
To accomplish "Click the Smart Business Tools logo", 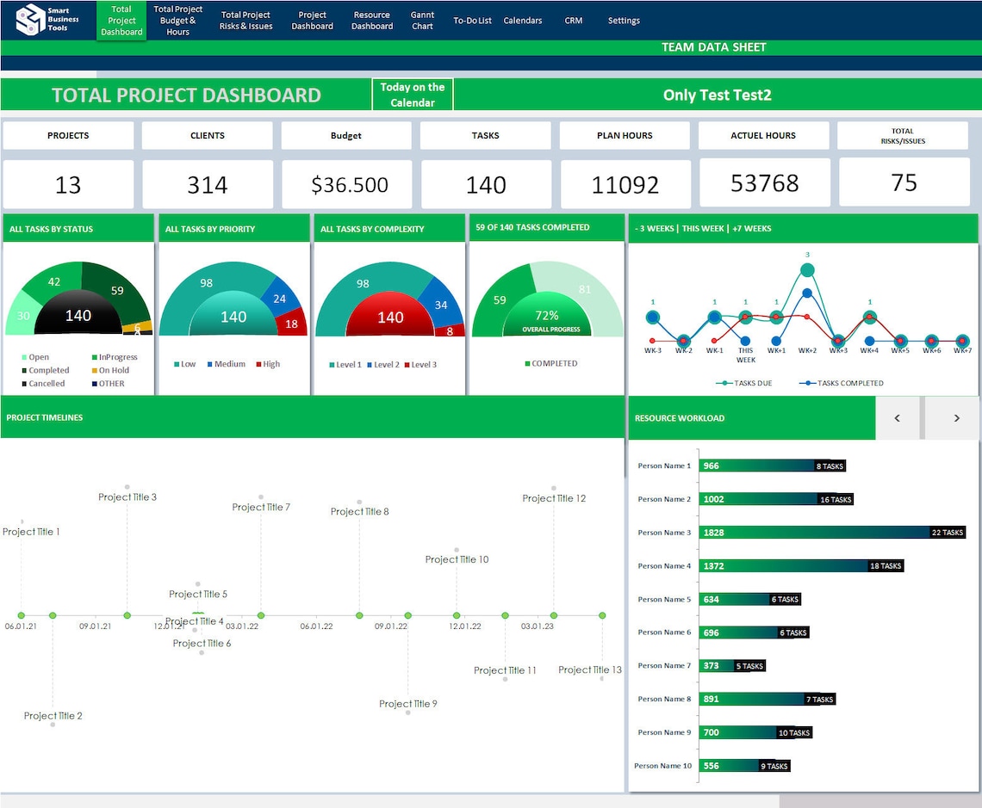I will pyautogui.click(x=47, y=20).
